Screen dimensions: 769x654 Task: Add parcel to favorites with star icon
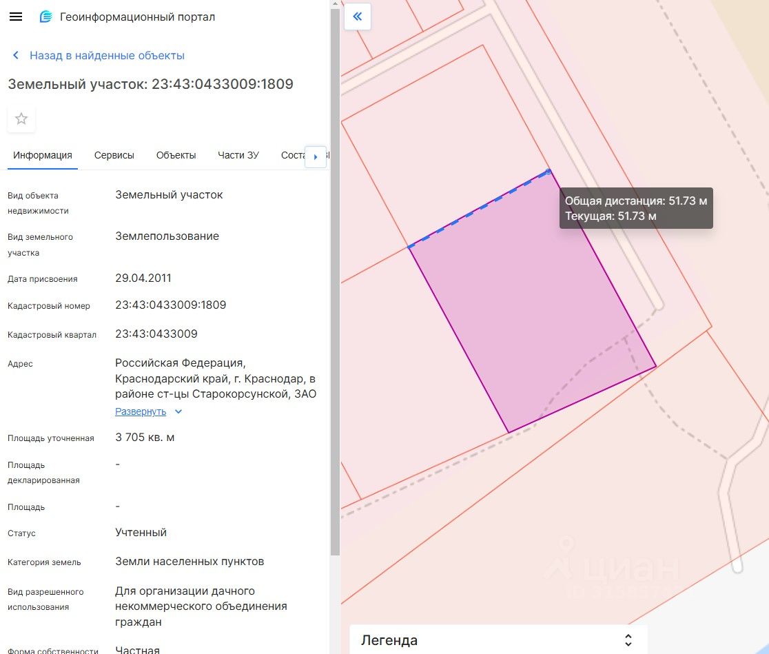click(21, 119)
